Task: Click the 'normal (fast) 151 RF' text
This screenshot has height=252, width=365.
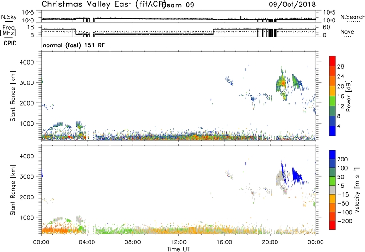Action: click(74, 45)
